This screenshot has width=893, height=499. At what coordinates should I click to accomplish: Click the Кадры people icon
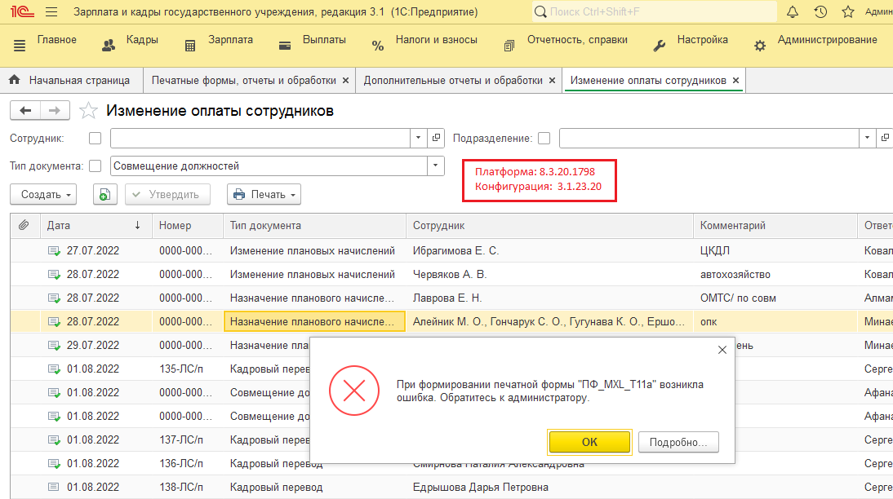109,46
